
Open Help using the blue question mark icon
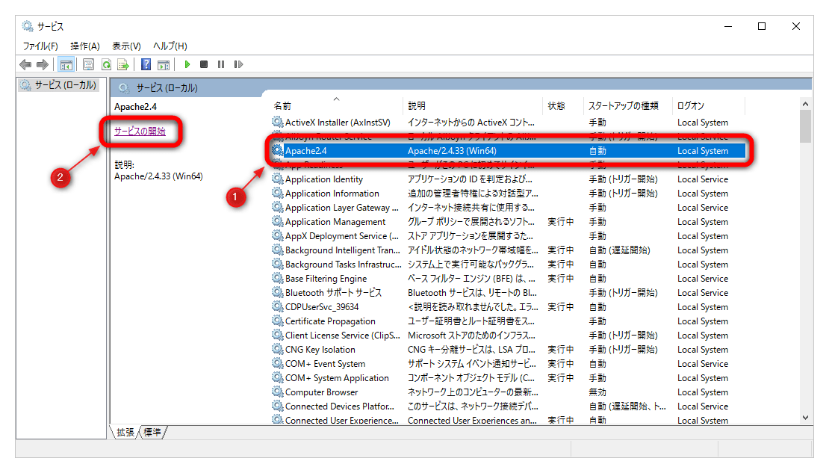click(x=145, y=64)
